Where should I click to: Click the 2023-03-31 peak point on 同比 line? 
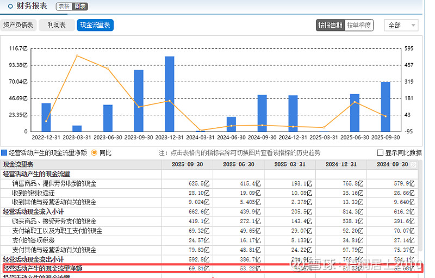(77, 55)
